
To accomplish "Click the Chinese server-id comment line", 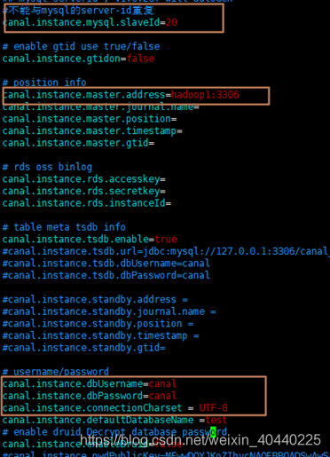I will pos(78,11).
